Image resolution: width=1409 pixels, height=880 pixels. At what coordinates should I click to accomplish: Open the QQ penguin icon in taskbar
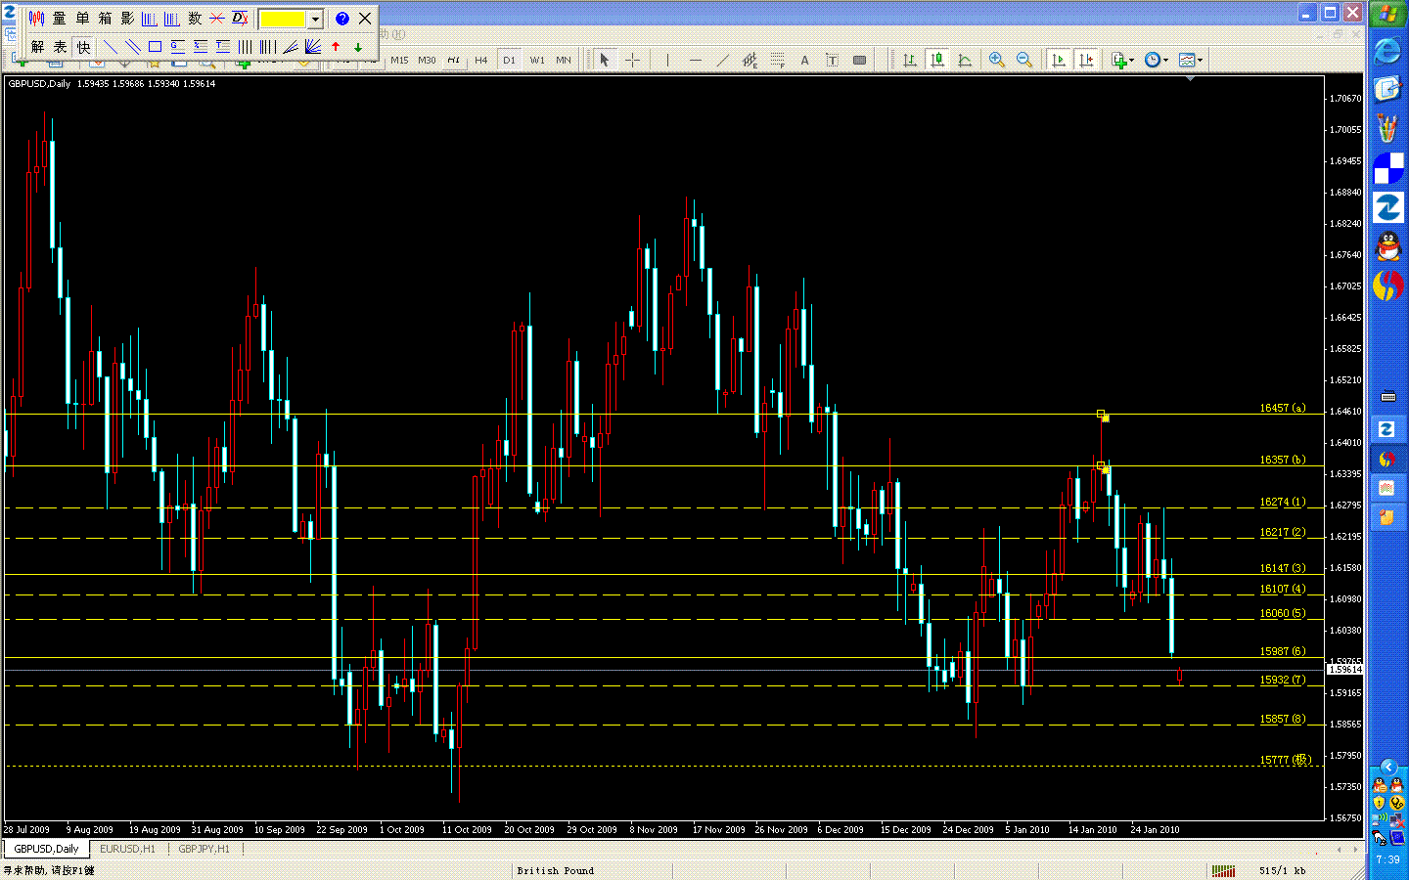(1387, 246)
